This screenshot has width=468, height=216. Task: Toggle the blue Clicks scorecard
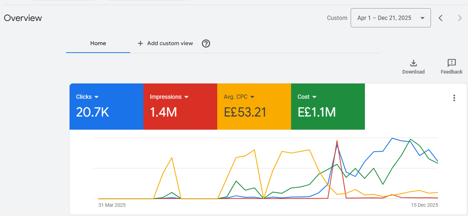point(106,107)
